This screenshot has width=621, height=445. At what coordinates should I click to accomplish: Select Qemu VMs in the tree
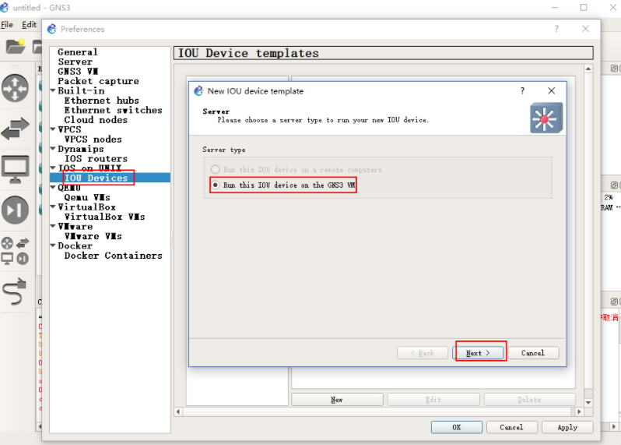tap(87, 197)
